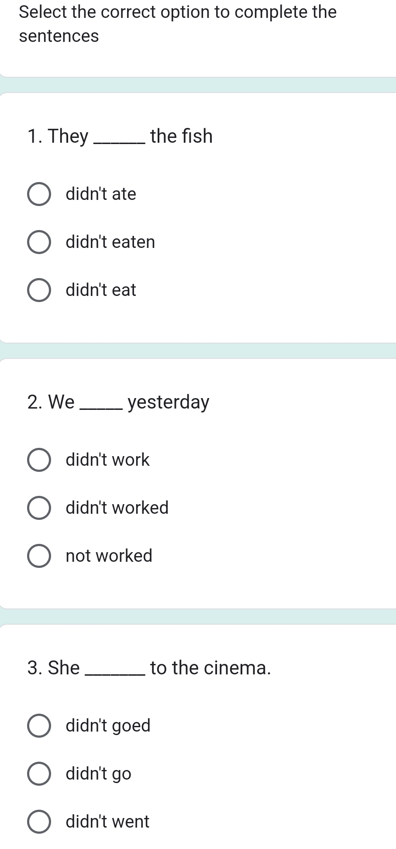Click the "didn't eaten" answer label text
Viewport: 396px width, 849px height.
coord(110,242)
